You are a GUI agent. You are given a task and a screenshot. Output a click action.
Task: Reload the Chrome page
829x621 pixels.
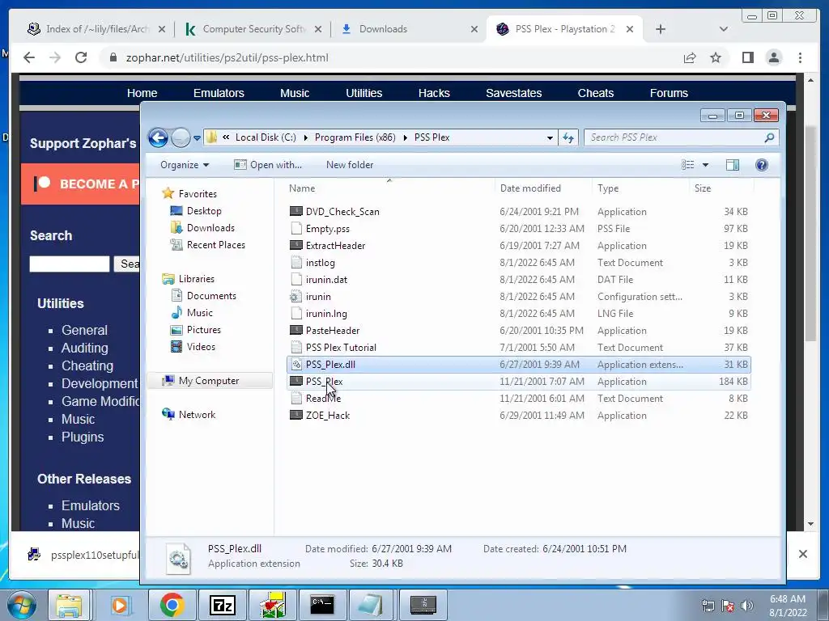tap(81, 57)
